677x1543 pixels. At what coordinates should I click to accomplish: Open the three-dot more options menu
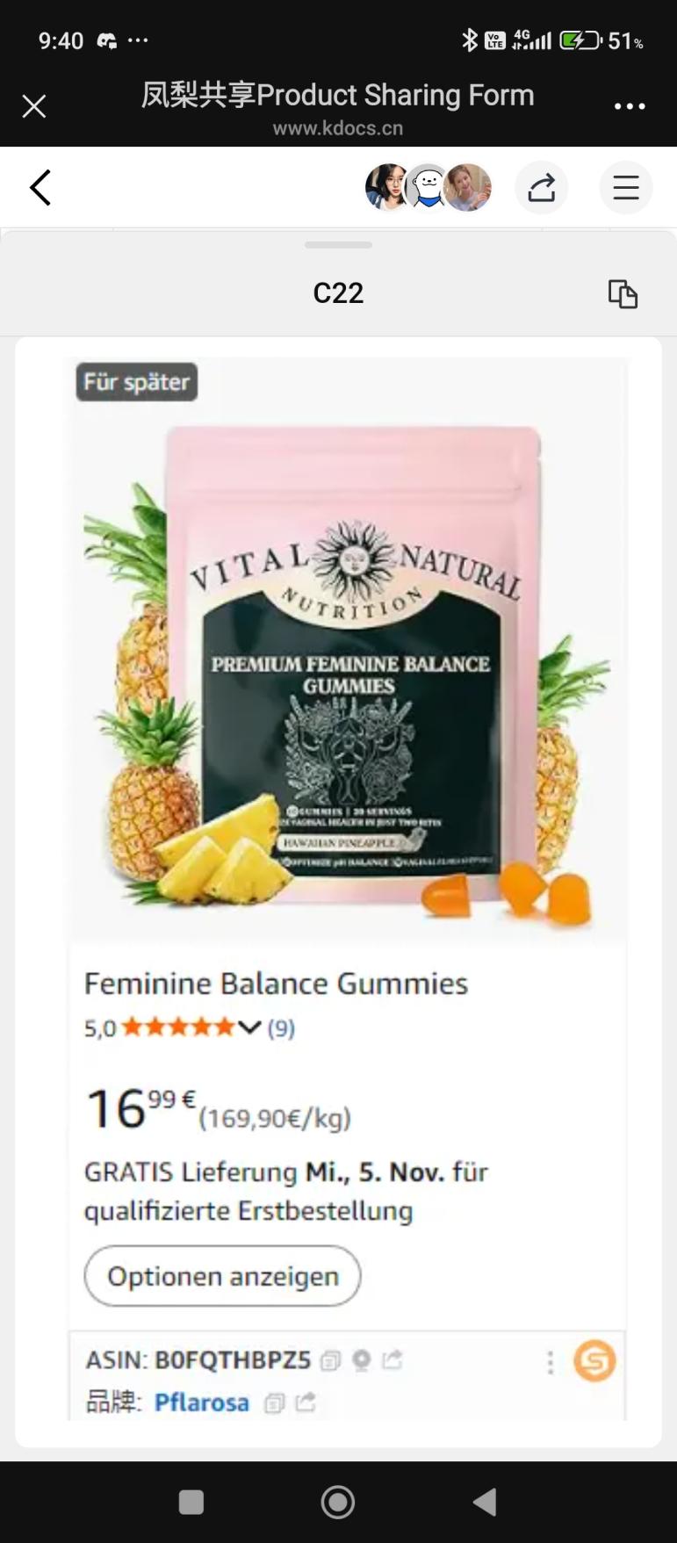[630, 106]
